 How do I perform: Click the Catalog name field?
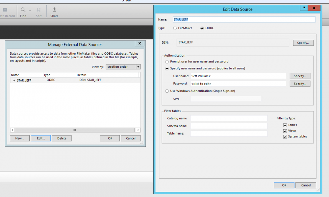[229, 118]
